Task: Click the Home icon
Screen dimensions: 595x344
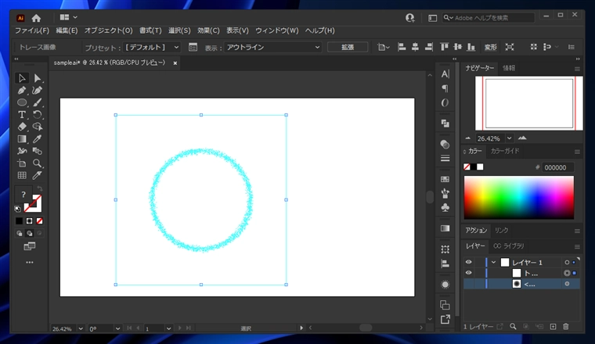Action: tap(36, 18)
